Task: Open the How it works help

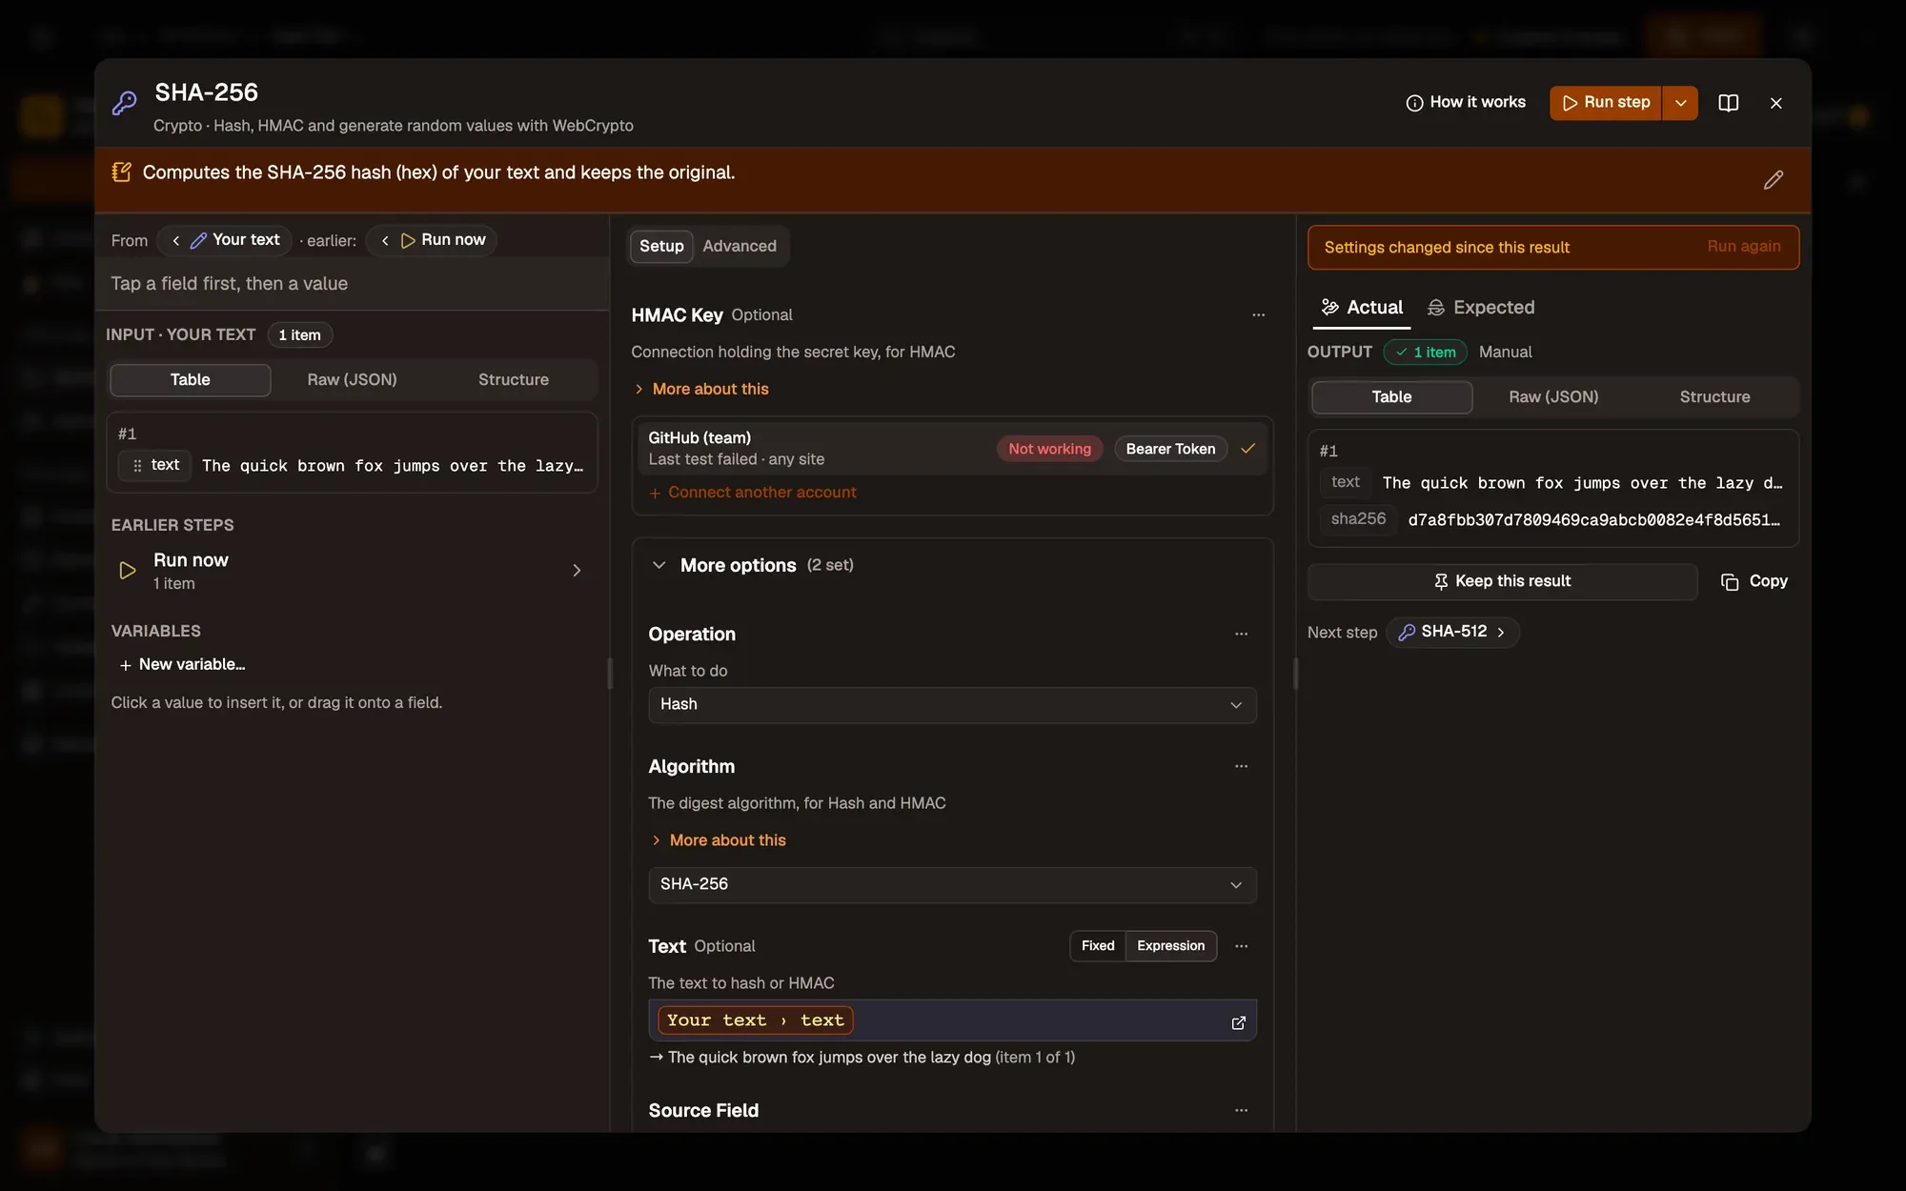Action: click(1466, 102)
